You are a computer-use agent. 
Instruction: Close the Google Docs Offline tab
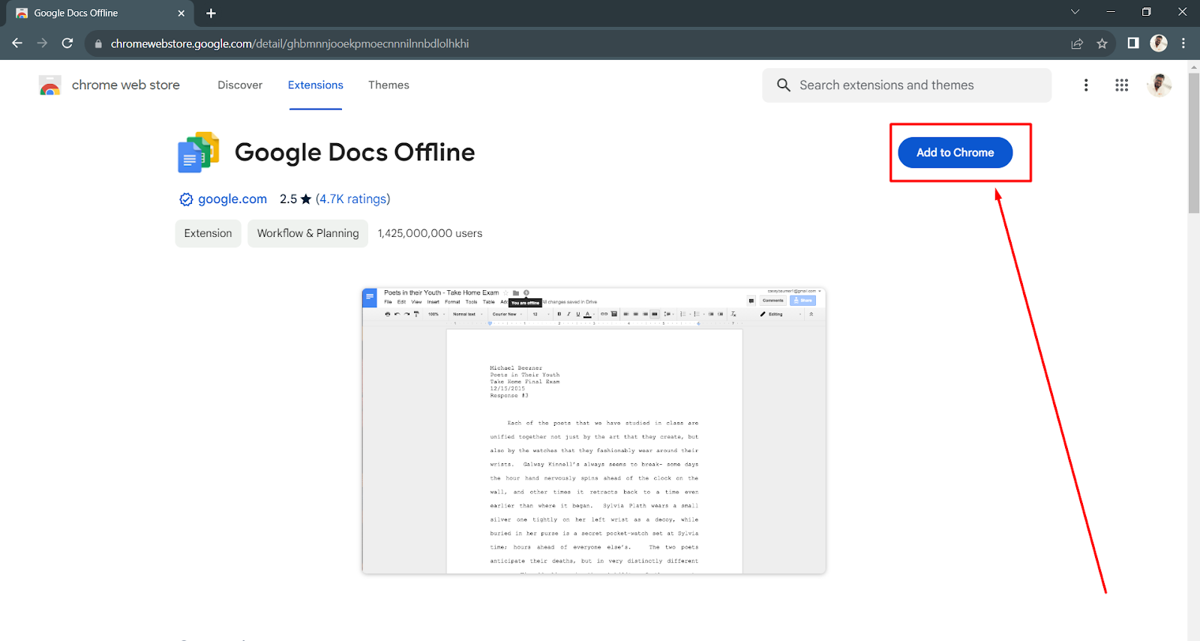[181, 13]
